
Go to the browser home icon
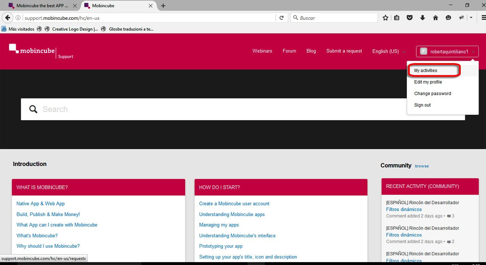pyautogui.click(x=435, y=18)
